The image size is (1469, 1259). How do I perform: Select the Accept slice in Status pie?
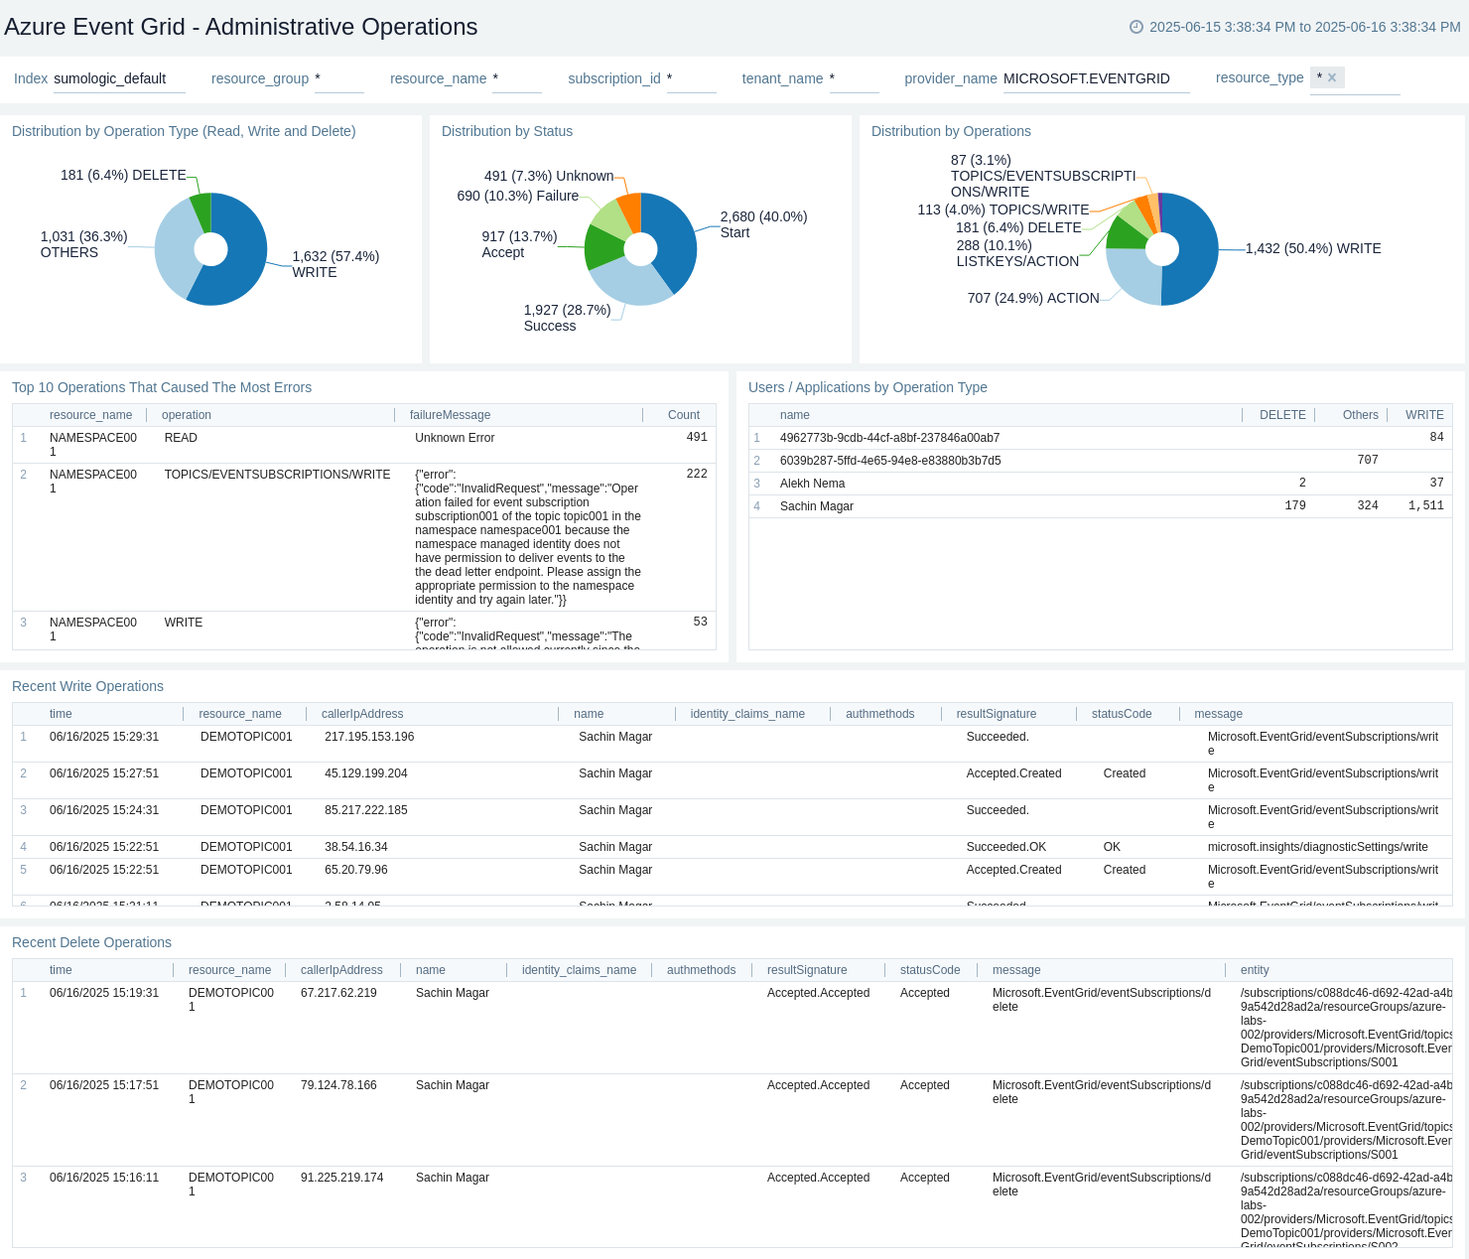(601, 247)
